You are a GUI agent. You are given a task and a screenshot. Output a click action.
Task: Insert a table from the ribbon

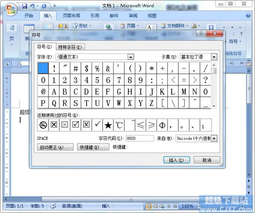point(29,29)
